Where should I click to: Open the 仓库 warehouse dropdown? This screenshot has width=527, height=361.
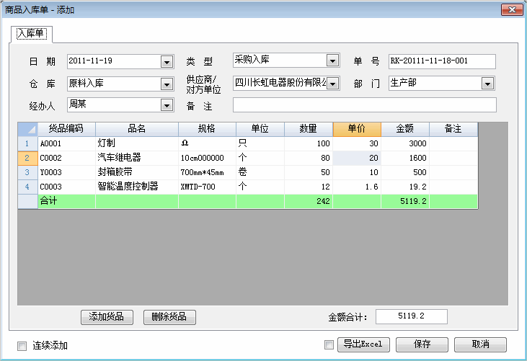[167, 84]
